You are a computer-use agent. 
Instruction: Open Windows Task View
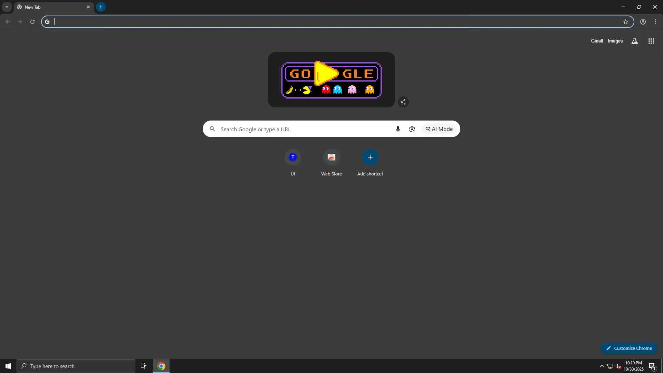(x=144, y=366)
